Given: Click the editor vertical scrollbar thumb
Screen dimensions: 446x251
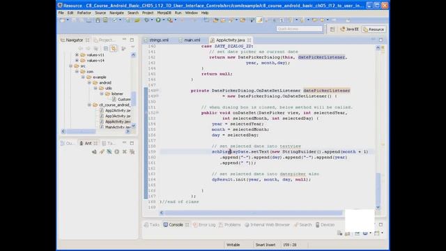Looking at the screenshot, I should point(378,188).
